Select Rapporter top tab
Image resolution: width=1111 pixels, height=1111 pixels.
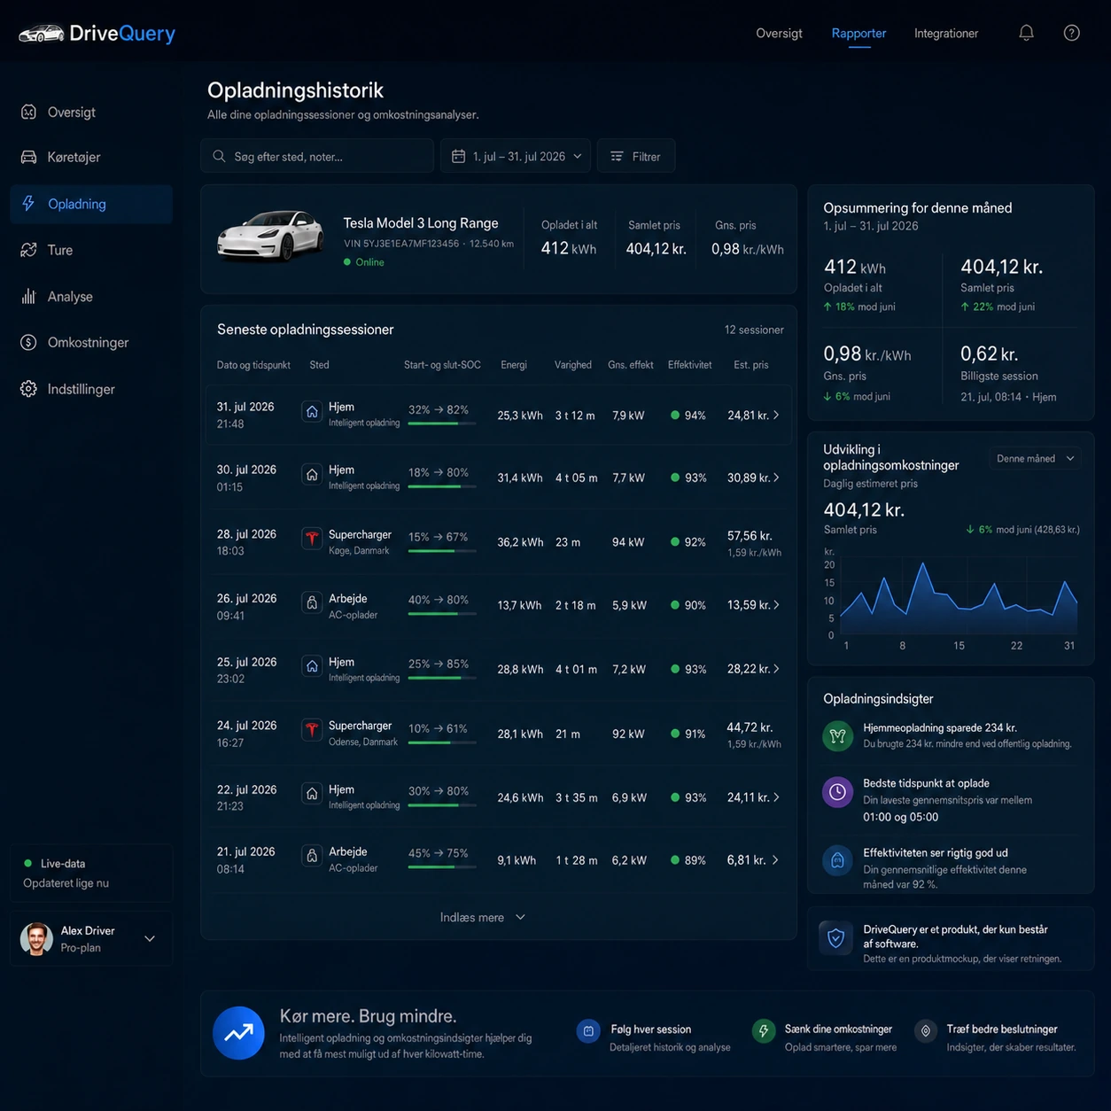[x=858, y=33]
